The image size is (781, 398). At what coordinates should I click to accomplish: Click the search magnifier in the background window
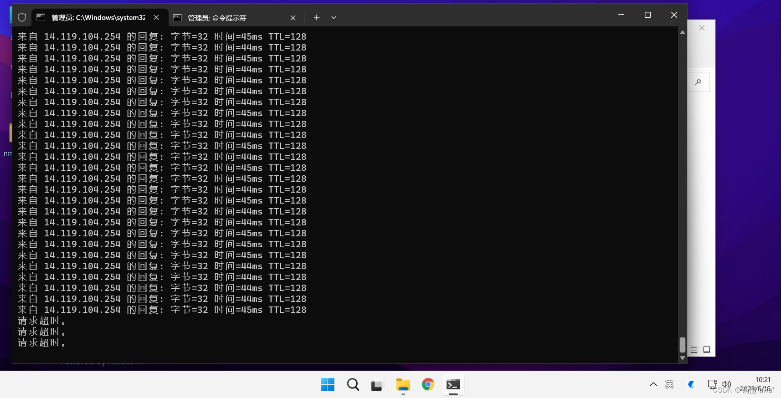[x=698, y=82]
